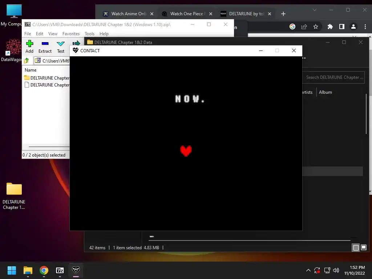Open Chrome extensions puzzle icon

pos(330,27)
